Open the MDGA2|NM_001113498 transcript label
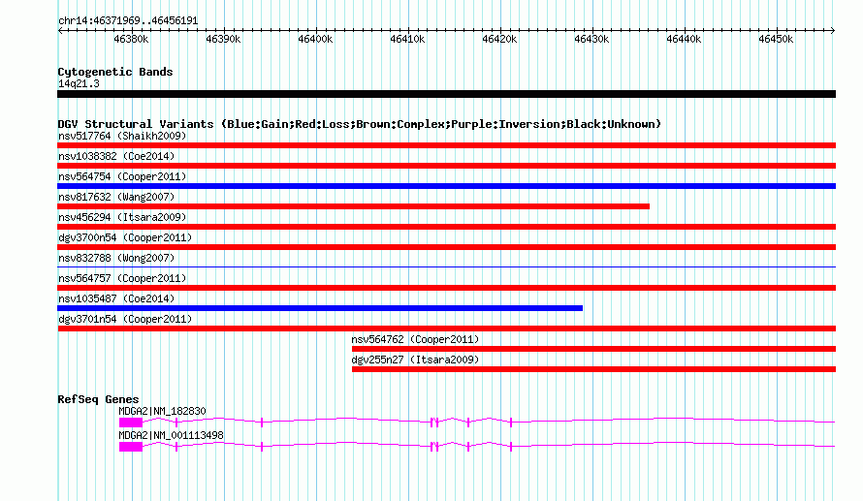 pos(172,435)
